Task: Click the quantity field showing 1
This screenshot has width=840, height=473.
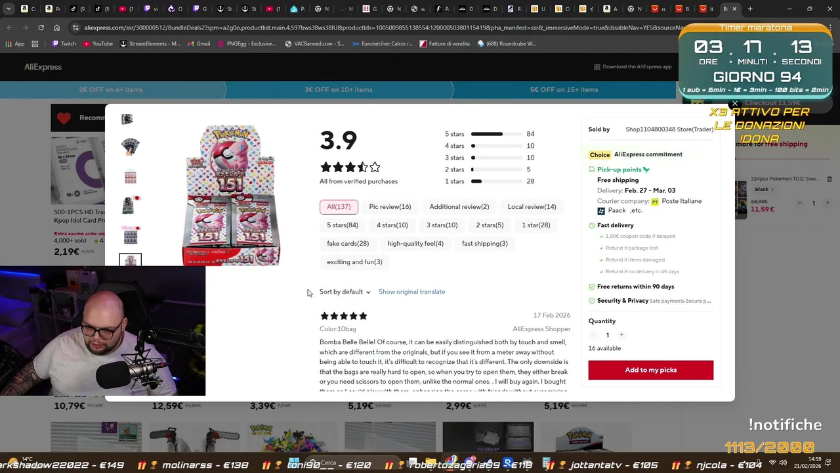Action: [x=608, y=335]
